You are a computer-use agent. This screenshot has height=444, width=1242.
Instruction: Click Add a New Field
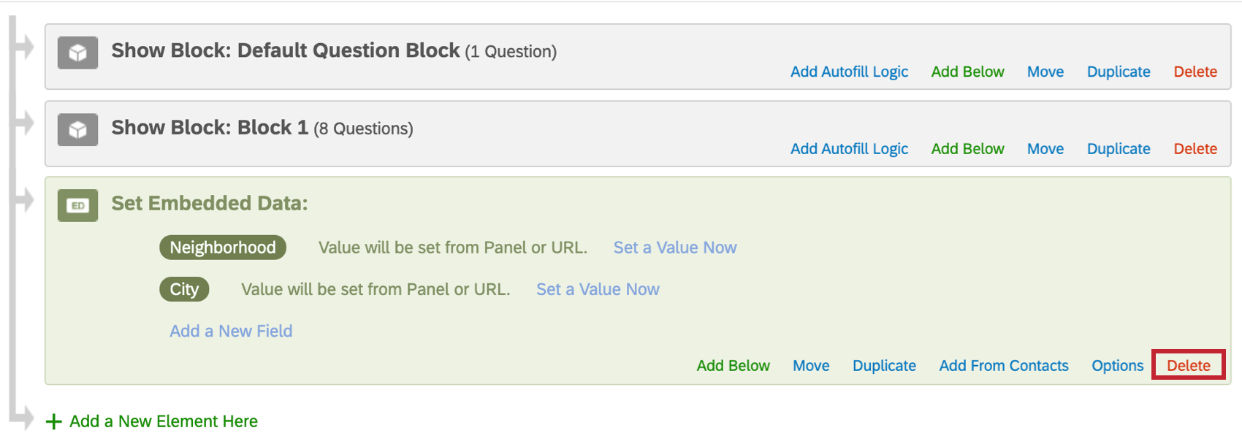[231, 331]
